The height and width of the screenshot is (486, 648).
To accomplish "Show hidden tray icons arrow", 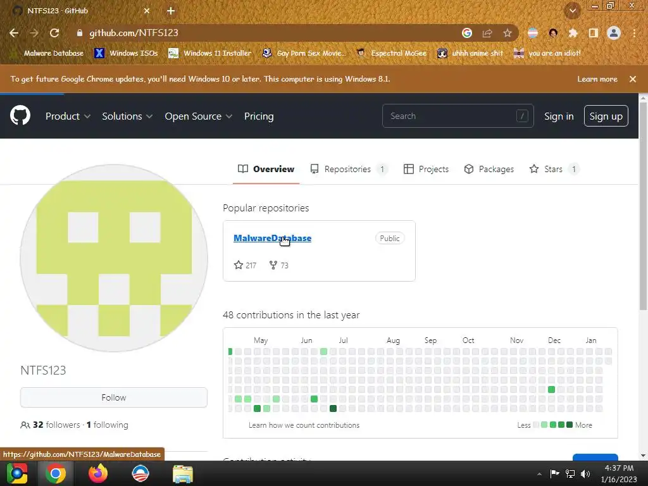I will pyautogui.click(x=539, y=474).
